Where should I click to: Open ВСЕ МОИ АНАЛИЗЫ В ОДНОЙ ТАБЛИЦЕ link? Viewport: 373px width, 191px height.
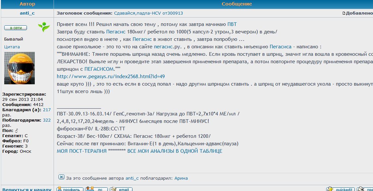tap(175, 151)
